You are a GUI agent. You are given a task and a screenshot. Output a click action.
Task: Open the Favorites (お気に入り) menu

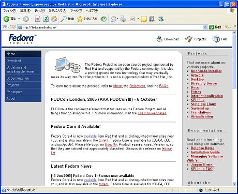pyautogui.click(x=57, y=10)
